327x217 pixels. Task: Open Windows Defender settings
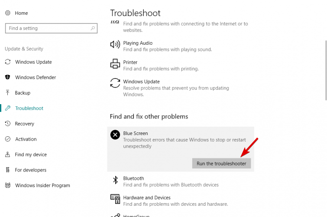(x=36, y=77)
